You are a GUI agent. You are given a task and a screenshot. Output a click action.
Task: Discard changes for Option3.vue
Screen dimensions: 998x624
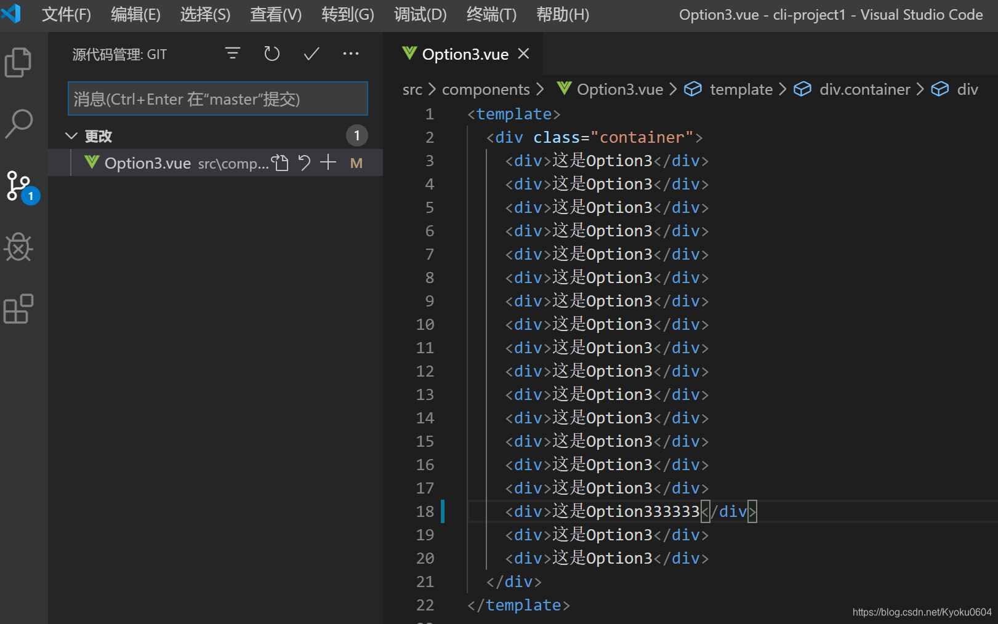[x=304, y=162]
